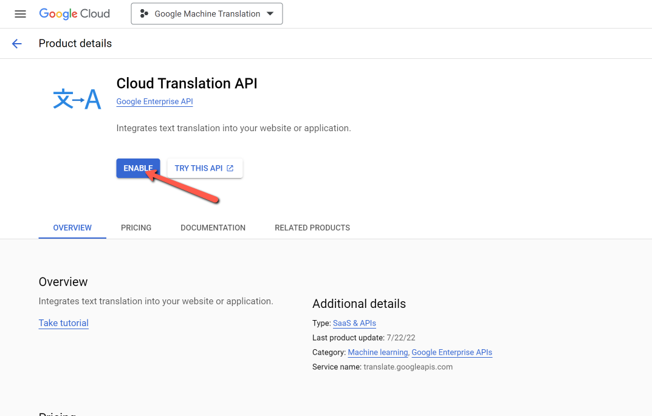
Task: Click the Google Cloud logo
Action: click(x=74, y=14)
